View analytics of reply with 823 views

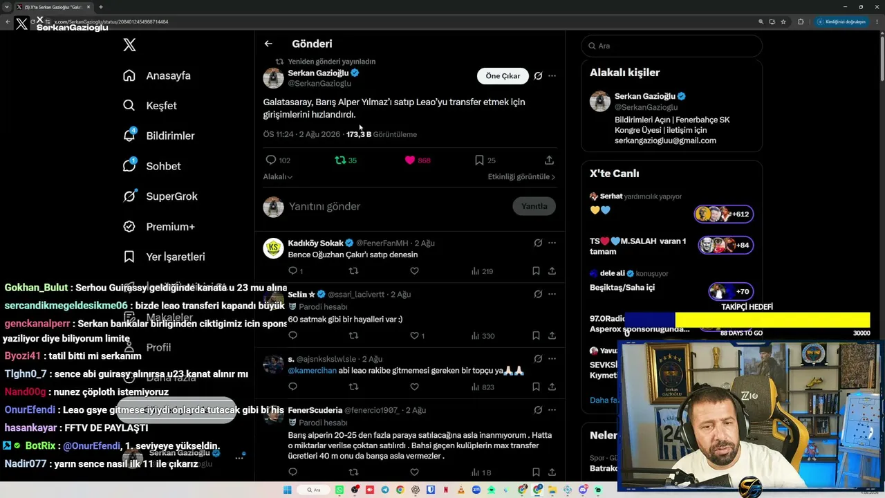tap(483, 387)
